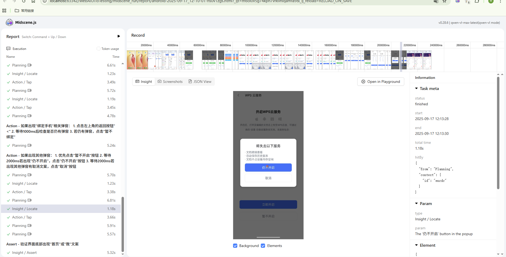Select the Action / Tap row timed 3.66s
Viewport: 506px width, 257px height.
61,217
